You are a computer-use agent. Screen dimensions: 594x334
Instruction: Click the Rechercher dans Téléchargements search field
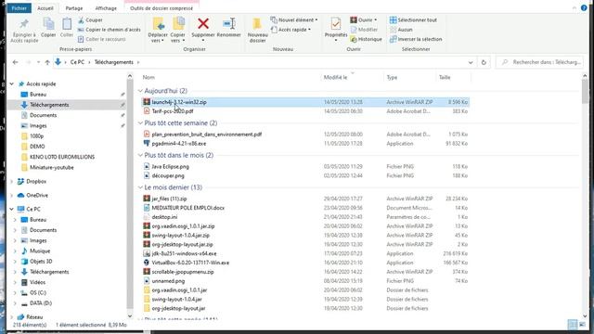click(540, 62)
